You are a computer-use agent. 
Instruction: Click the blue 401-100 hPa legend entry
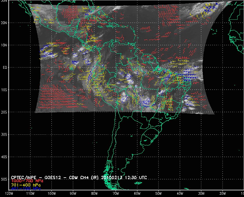point(26,188)
